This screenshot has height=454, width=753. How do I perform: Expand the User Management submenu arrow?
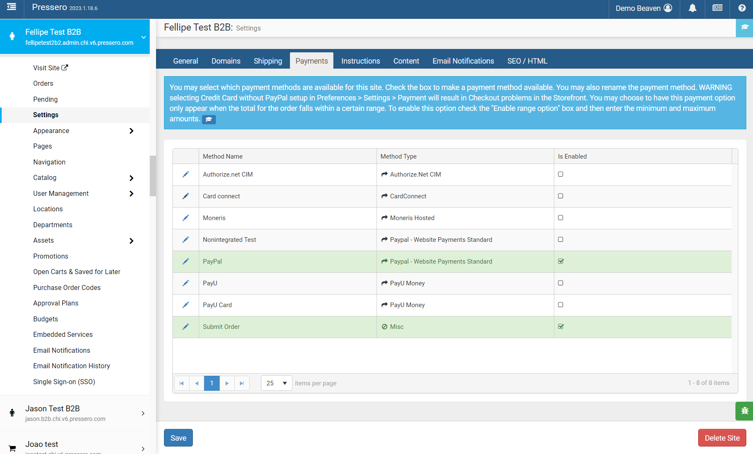131,194
